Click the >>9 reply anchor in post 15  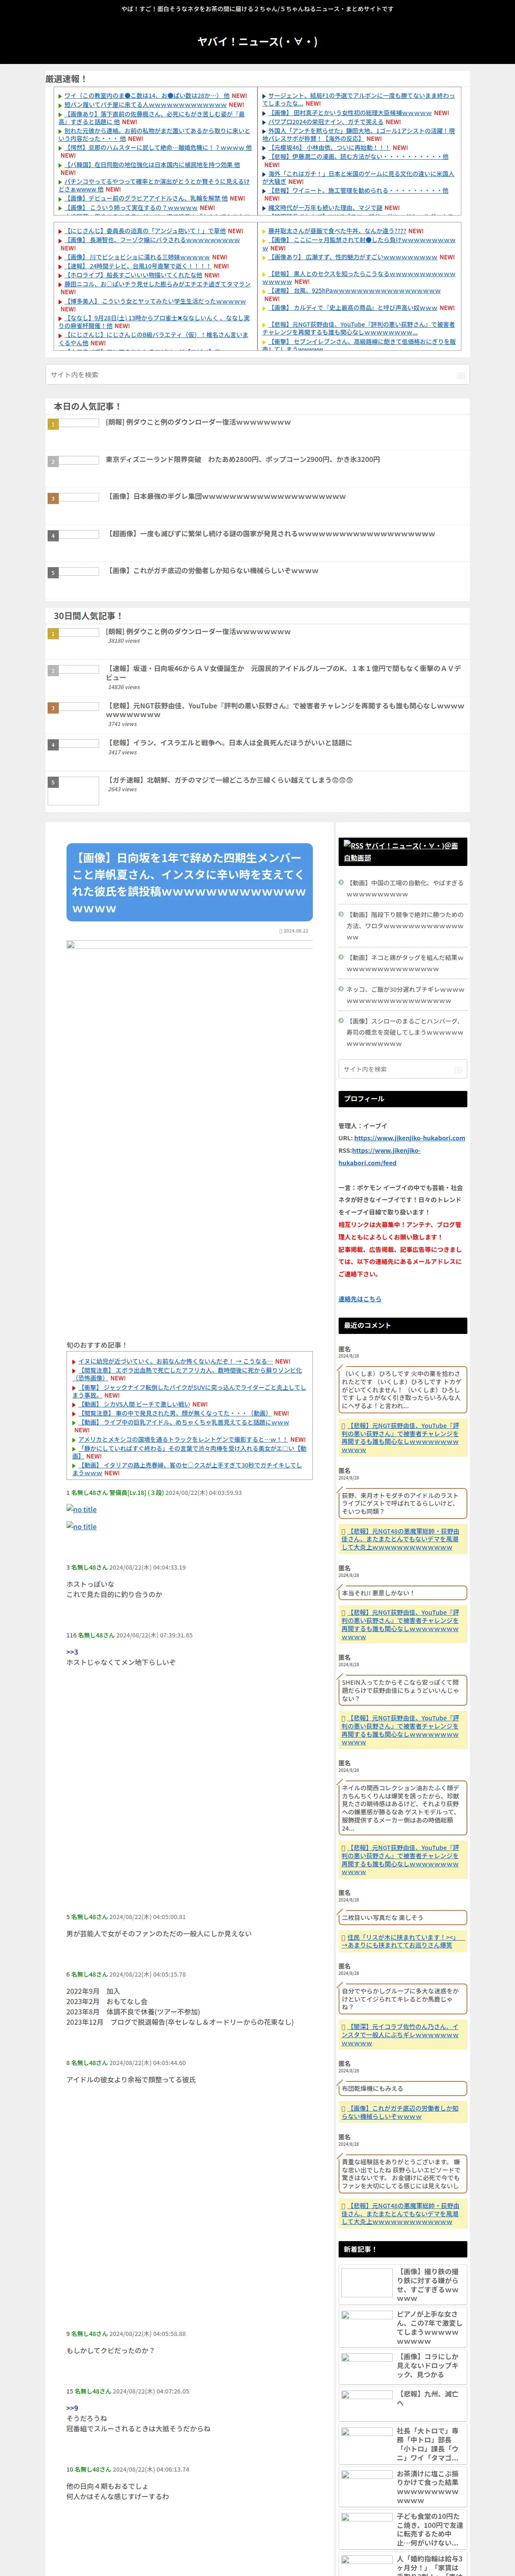(x=72, y=2408)
